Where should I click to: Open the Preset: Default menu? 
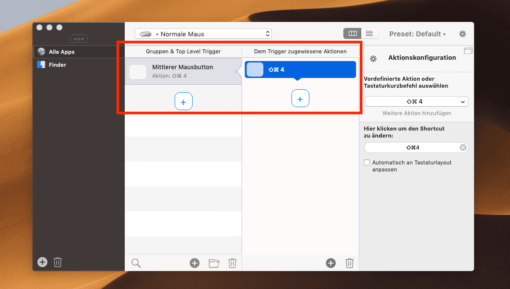tap(417, 34)
